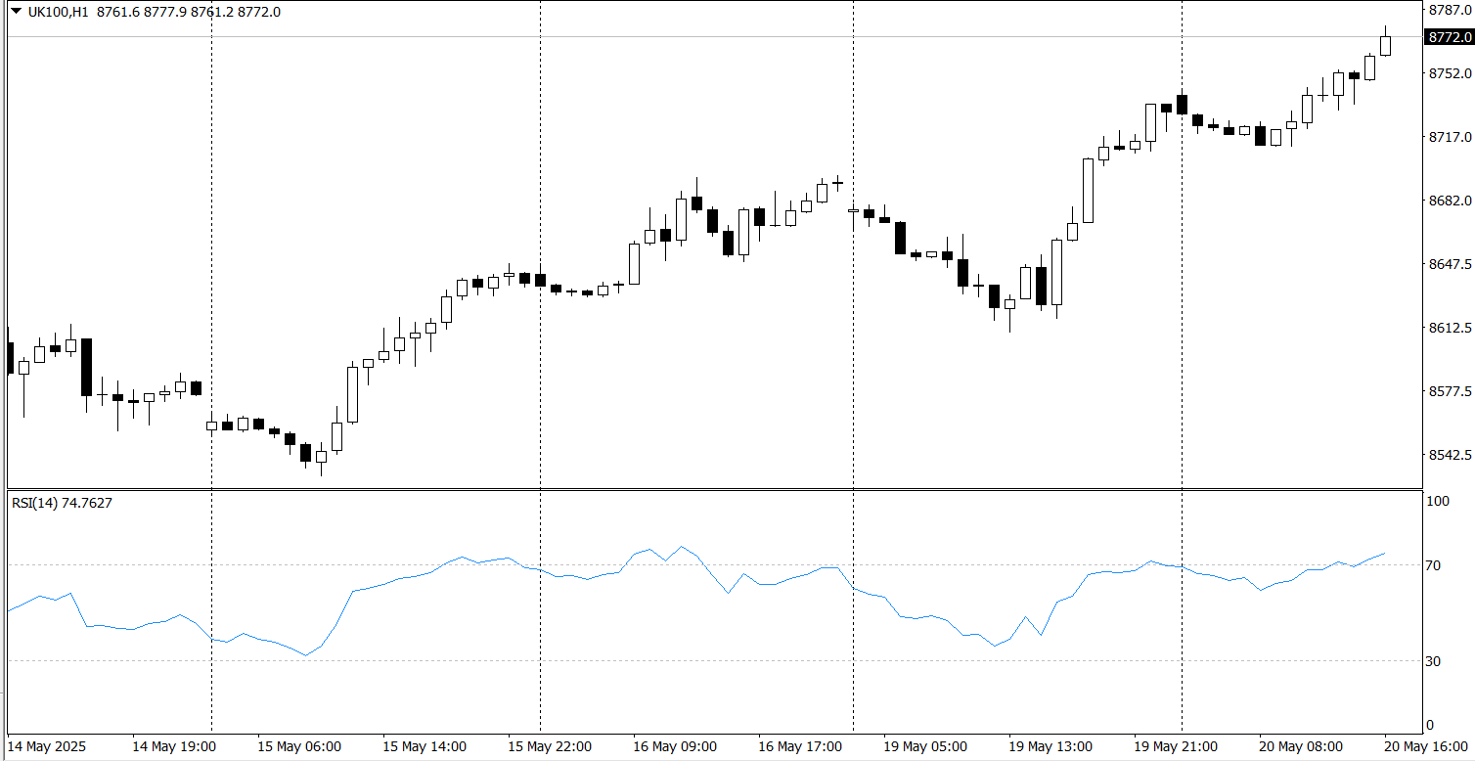The width and height of the screenshot is (1475, 761).
Task: Click the right end of RSI line
Action: point(1385,554)
